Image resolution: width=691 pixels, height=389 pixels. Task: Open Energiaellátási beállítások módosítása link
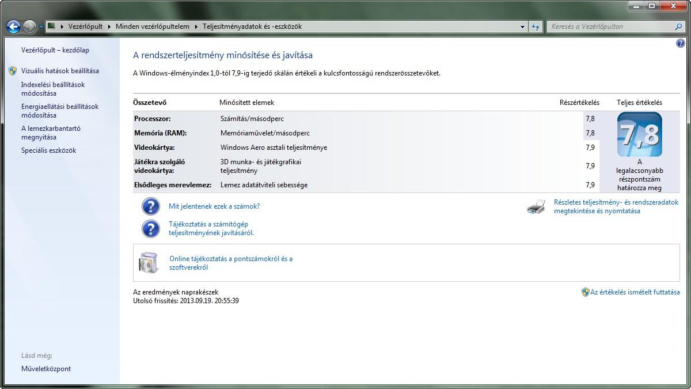click(x=60, y=111)
